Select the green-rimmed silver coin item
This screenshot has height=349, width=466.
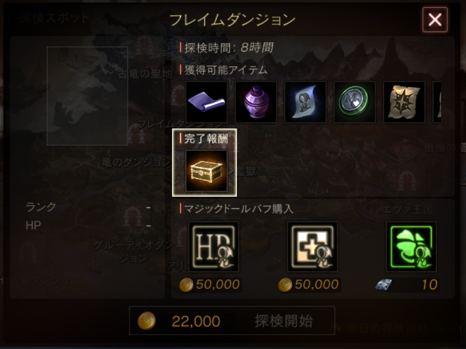pyautogui.click(x=355, y=102)
